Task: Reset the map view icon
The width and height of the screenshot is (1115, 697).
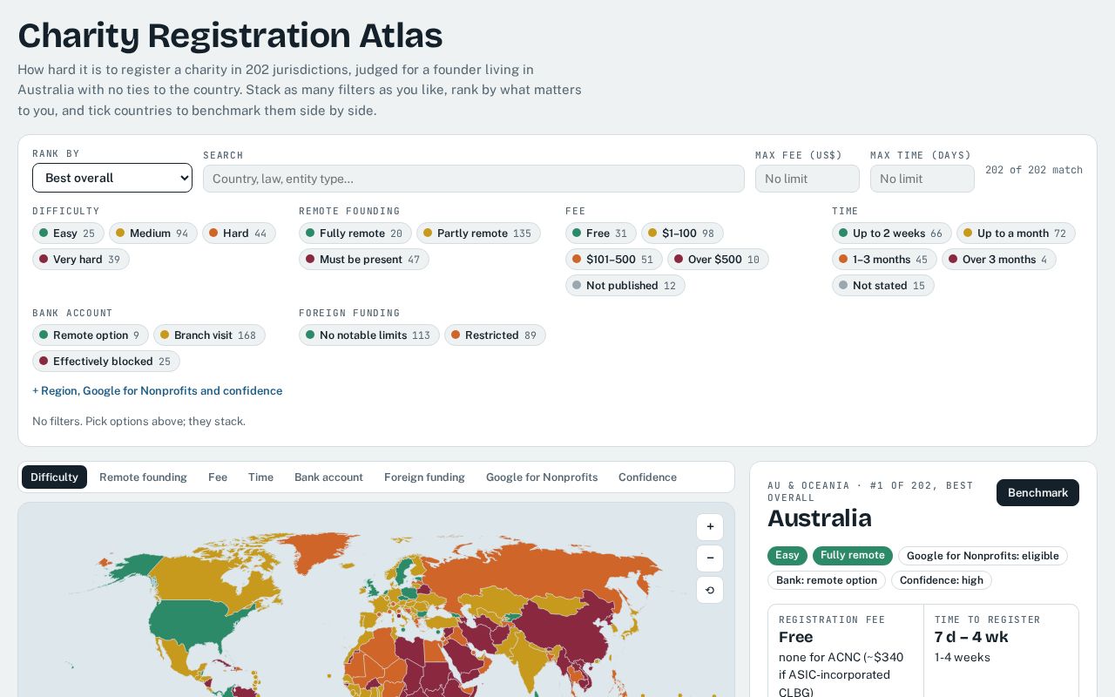Action: pos(710,590)
